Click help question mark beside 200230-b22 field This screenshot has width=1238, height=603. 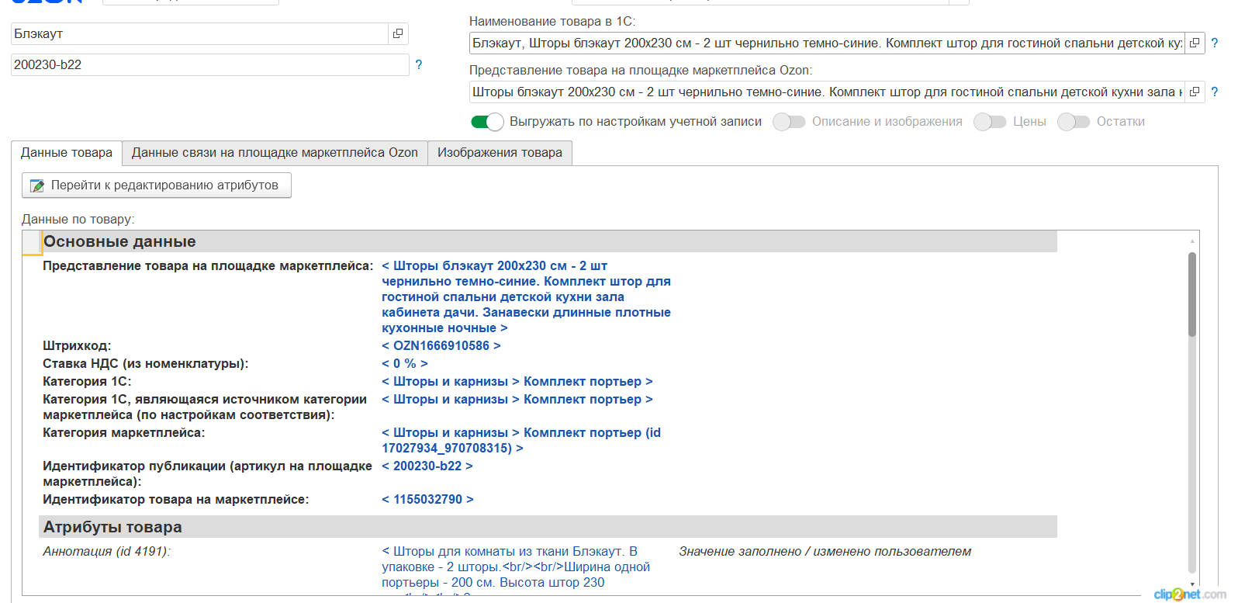419,65
